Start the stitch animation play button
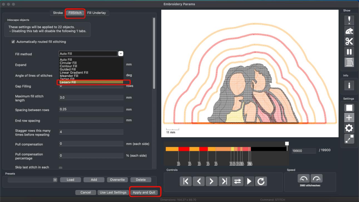 [x=249, y=181]
